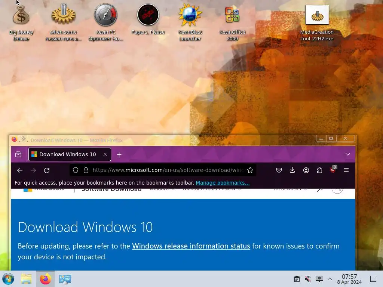Bookmark this page with the star icon
The height and width of the screenshot is (287, 383).
coord(250,170)
